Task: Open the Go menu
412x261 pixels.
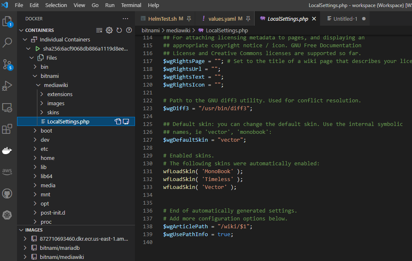Action: [95, 5]
